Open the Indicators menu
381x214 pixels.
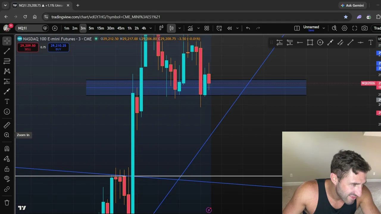click(190, 28)
